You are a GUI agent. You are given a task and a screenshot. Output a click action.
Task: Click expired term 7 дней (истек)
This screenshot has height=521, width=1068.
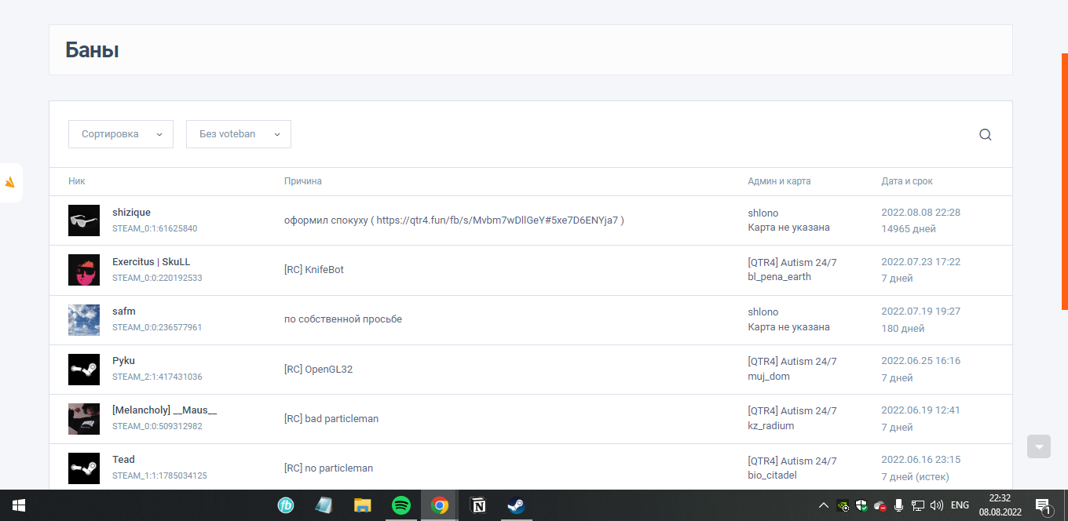915,477
